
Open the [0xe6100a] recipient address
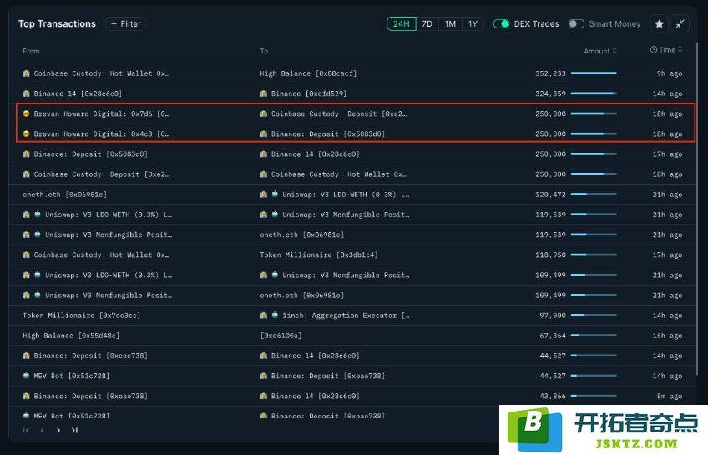coord(281,336)
